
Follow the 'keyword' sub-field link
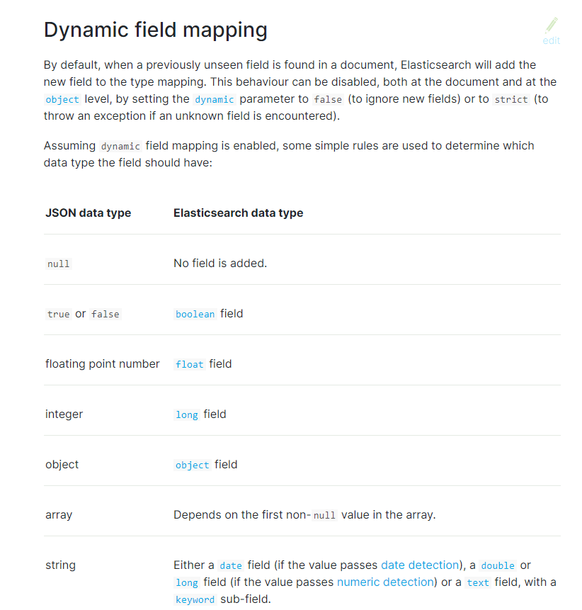click(195, 600)
